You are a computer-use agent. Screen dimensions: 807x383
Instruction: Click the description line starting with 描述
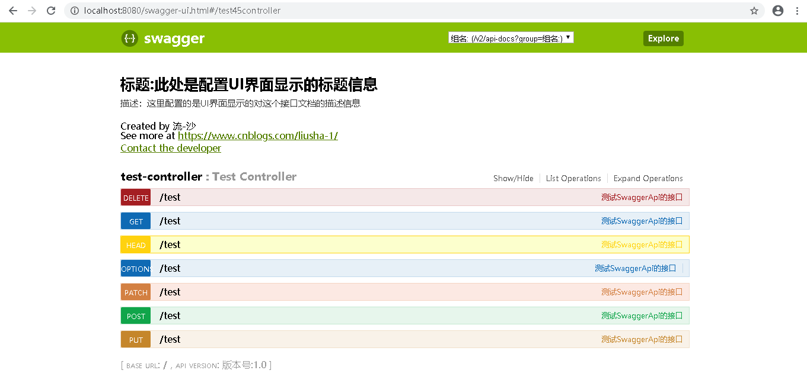point(240,103)
